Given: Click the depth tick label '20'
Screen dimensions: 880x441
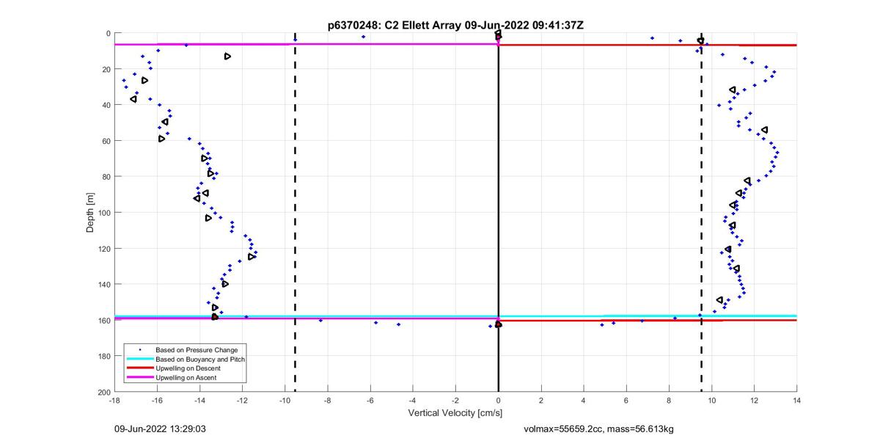Looking at the screenshot, I should [x=106, y=70].
